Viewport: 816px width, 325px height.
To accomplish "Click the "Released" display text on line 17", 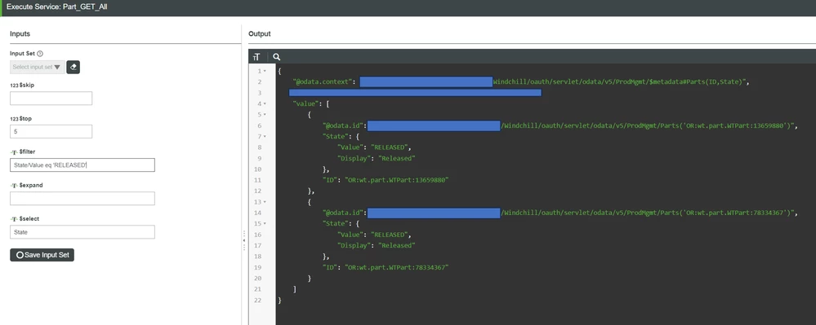I will (396, 245).
